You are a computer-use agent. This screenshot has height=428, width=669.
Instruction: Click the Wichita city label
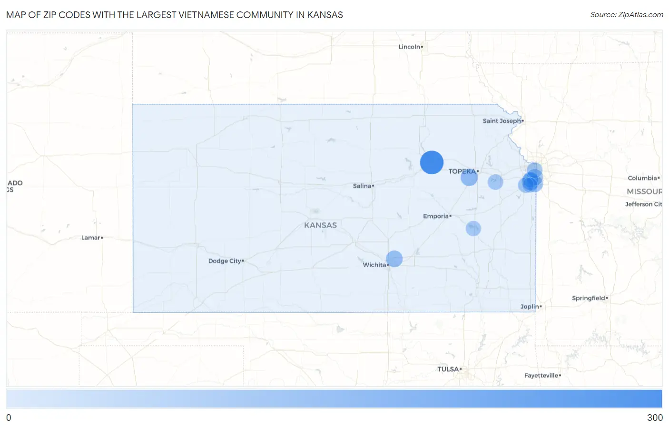pos(374,265)
